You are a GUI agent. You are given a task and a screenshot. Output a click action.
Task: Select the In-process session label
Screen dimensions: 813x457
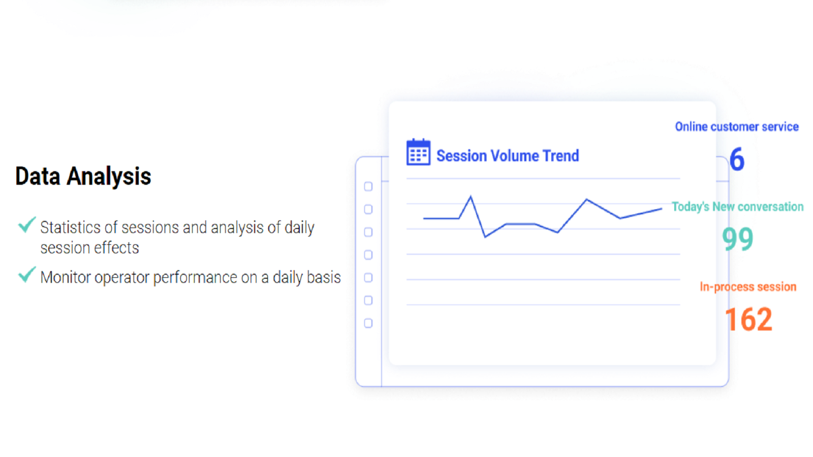point(748,287)
